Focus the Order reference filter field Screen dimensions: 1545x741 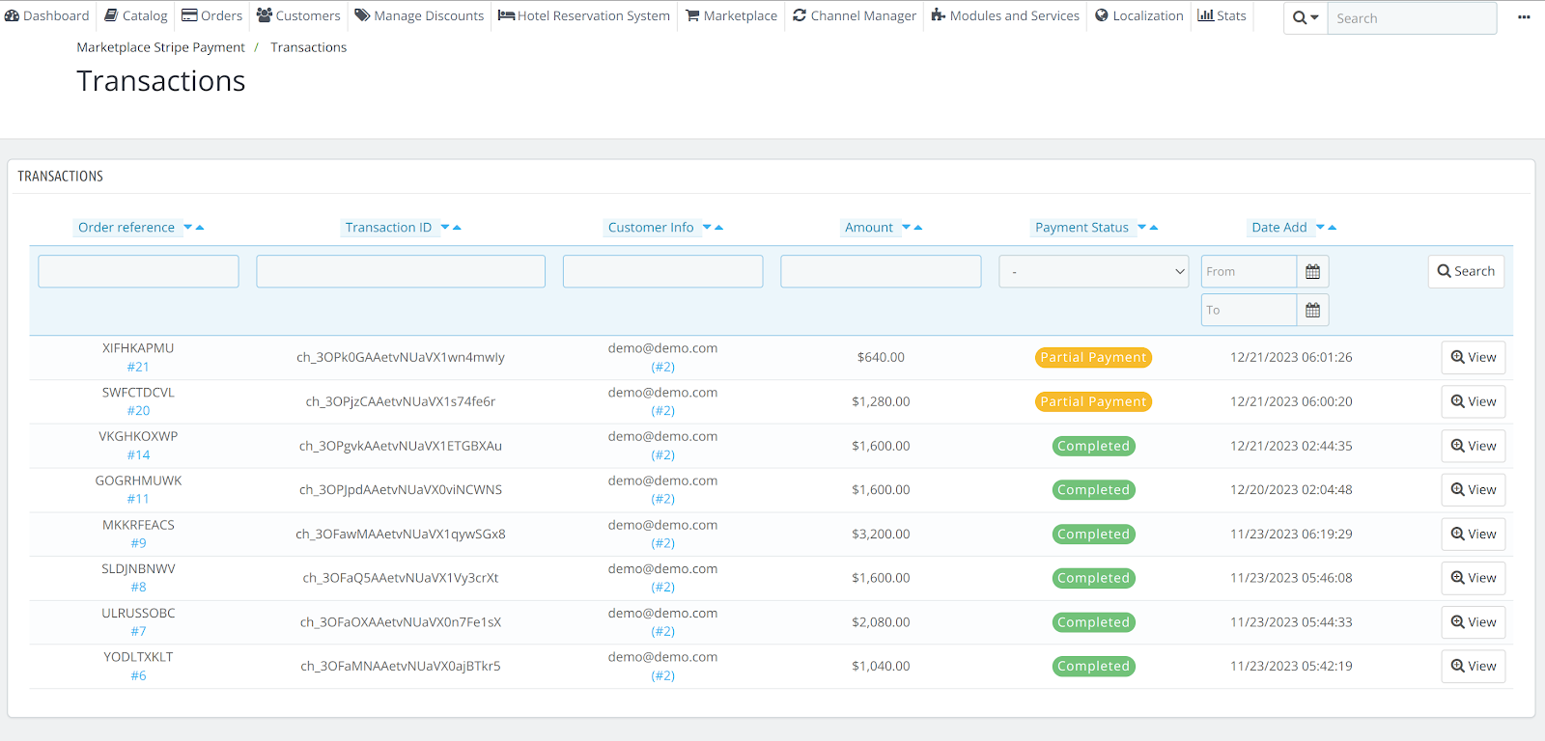(x=138, y=272)
